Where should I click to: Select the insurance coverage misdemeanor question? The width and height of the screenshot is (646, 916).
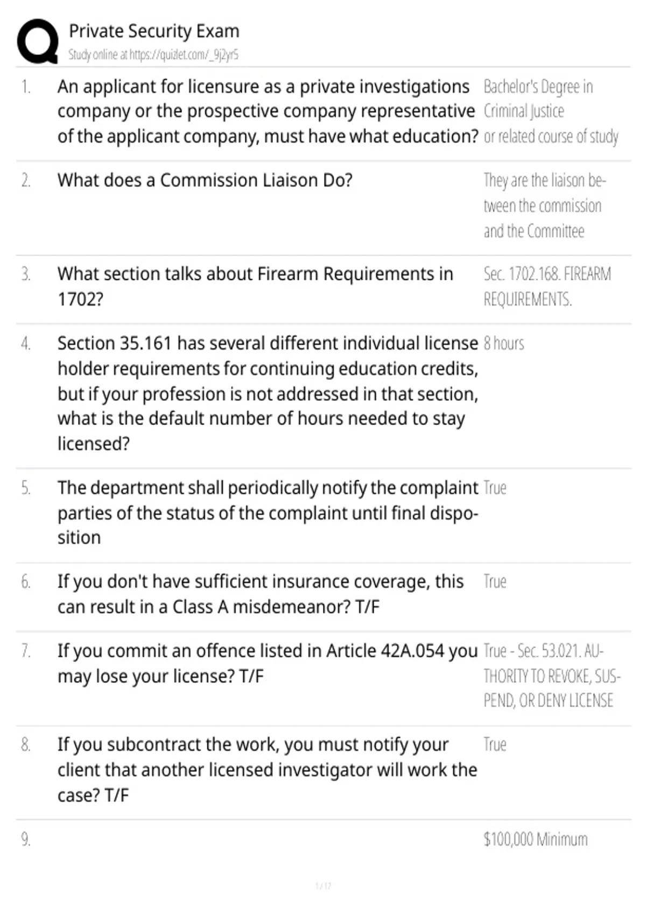click(261, 594)
